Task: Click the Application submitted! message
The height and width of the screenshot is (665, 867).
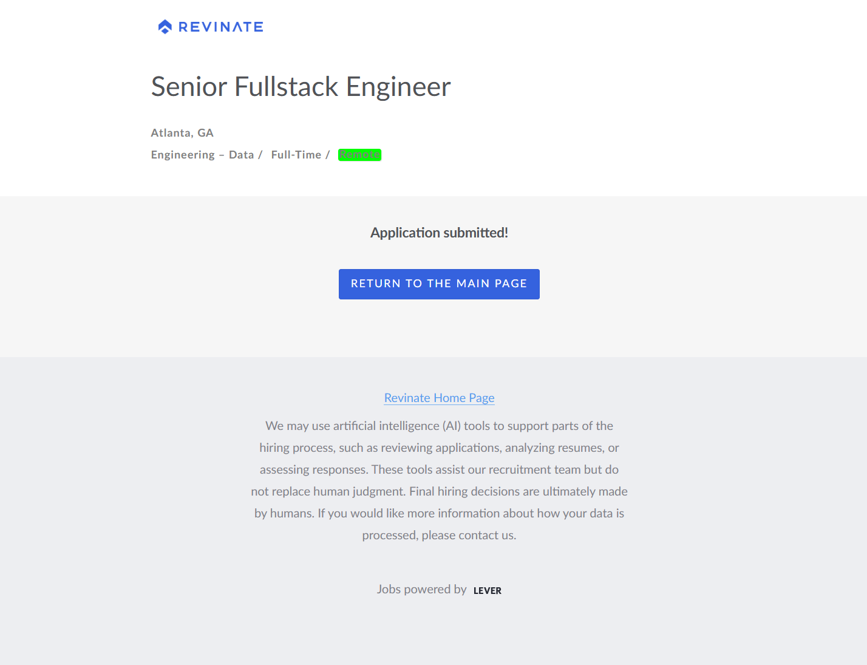Action: click(439, 233)
